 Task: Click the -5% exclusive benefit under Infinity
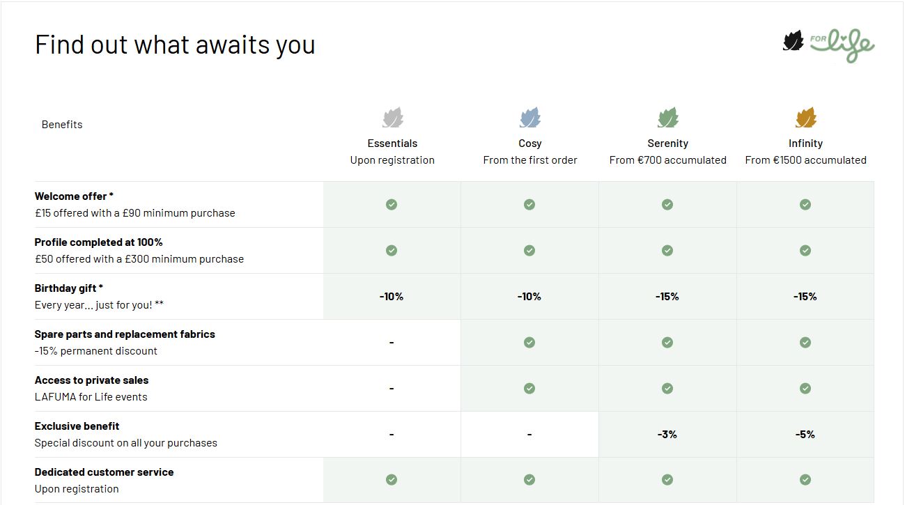(x=805, y=434)
